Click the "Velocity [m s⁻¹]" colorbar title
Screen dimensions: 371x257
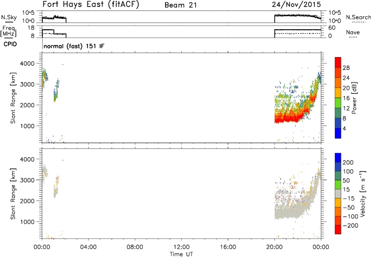(x=363, y=193)
